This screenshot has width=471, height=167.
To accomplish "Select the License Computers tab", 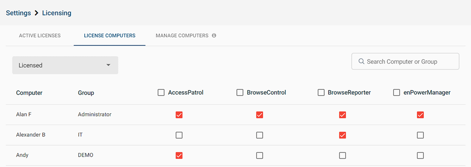I will (110, 36).
